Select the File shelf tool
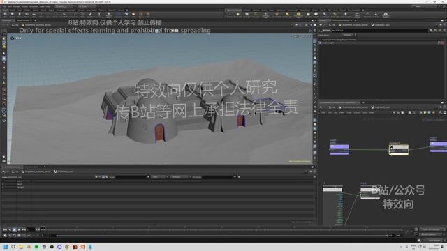The height and width of the screenshot is (251, 447). click(133, 15)
